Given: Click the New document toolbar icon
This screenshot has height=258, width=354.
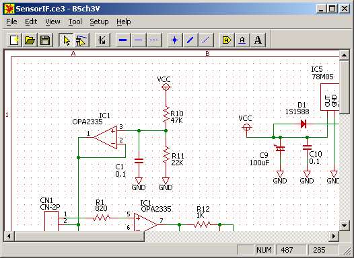Looking at the screenshot, I should (x=14, y=40).
